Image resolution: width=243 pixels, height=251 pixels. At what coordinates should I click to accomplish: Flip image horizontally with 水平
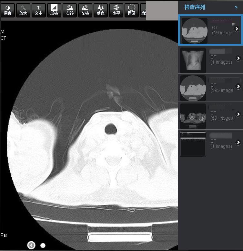(x=116, y=10)
